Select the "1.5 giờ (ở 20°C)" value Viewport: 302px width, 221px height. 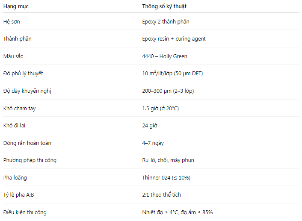click(x=160, y=109)
